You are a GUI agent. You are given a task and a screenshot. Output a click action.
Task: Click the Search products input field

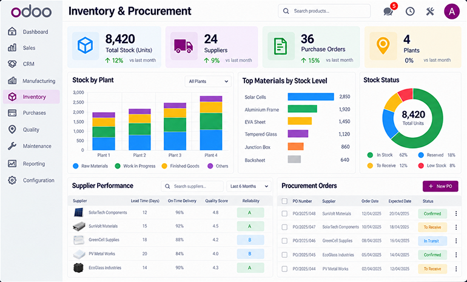[x=324, y=11]
